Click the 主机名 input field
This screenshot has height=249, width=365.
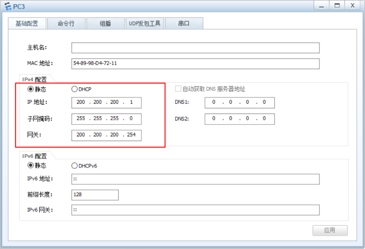pos(195,48)
